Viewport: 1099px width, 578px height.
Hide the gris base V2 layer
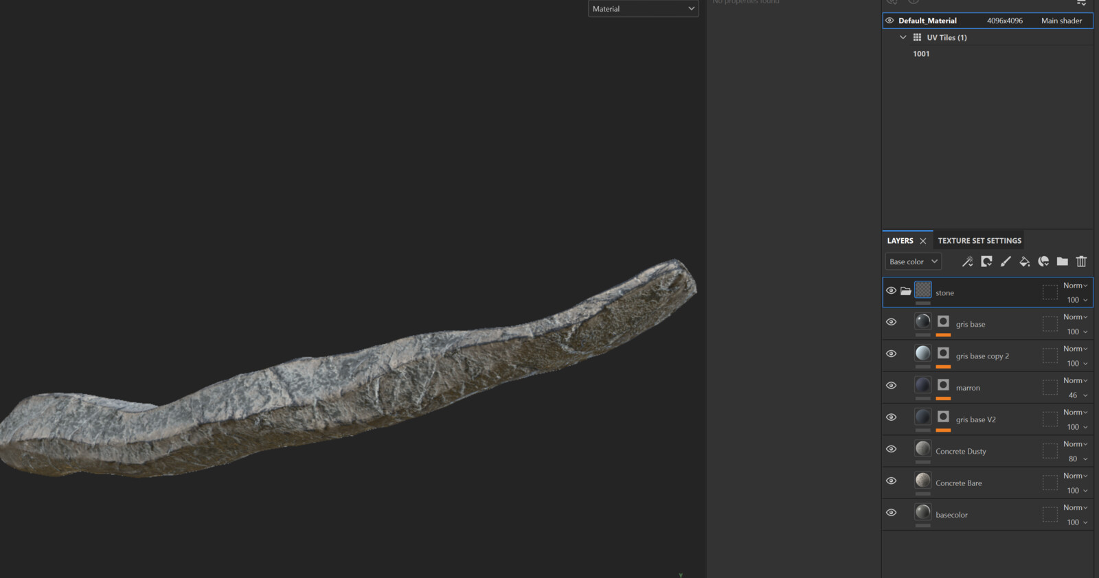[892, 417]
